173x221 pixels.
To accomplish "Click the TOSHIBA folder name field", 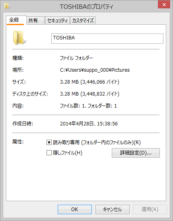I will pyautogui.click(x=107, y=39).
